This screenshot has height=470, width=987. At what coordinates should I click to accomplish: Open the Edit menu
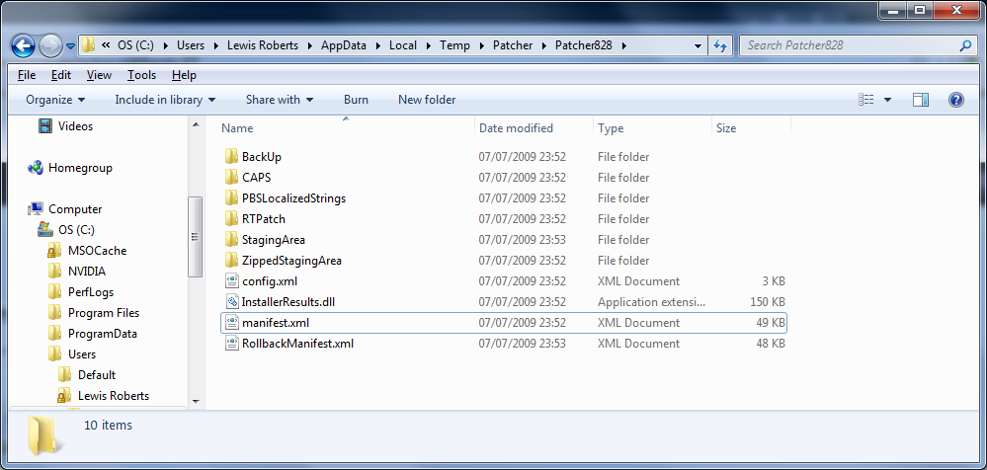tap(61, 75)
